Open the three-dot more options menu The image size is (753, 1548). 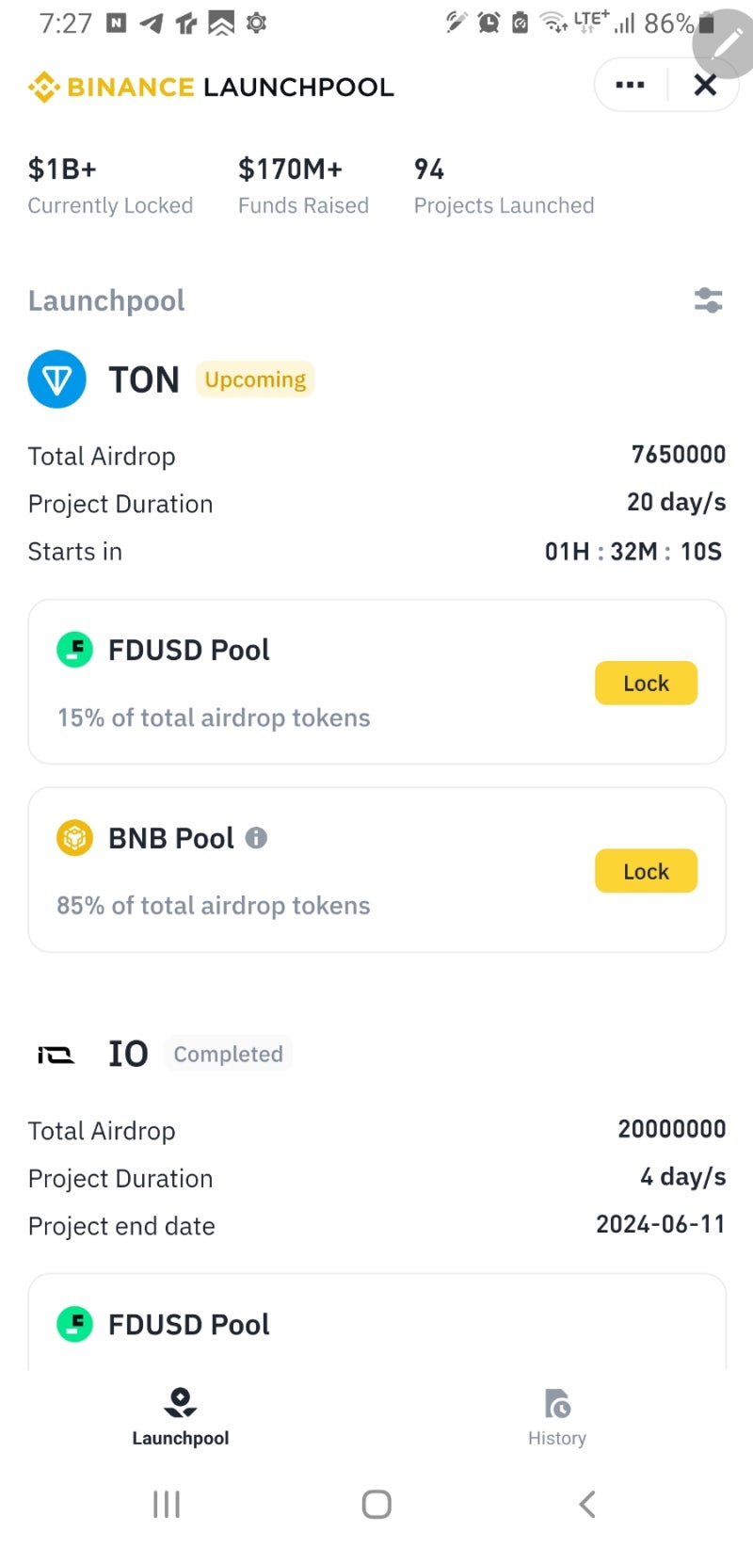[x=630, y=85]
